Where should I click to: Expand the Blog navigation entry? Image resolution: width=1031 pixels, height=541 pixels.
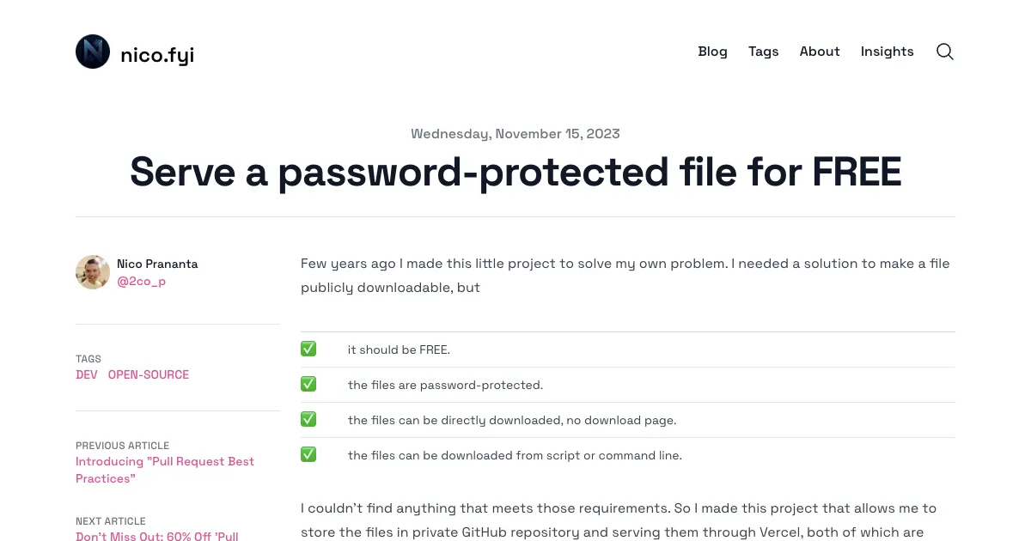712,52
